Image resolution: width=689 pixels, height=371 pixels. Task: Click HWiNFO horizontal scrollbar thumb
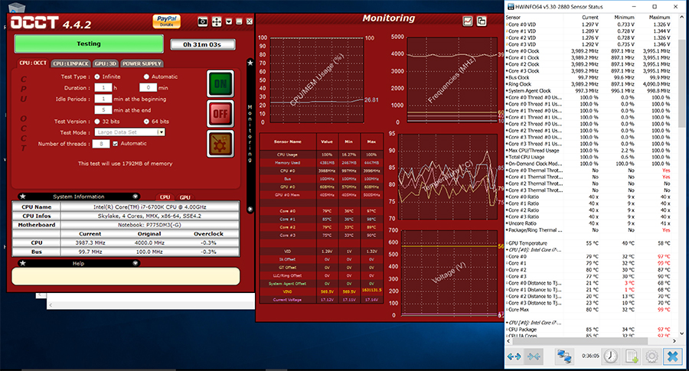(581, 340)
